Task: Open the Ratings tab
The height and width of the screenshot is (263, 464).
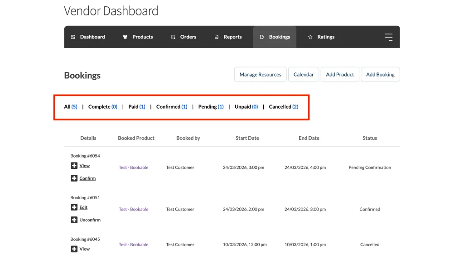Action: (x=321, y=37)
